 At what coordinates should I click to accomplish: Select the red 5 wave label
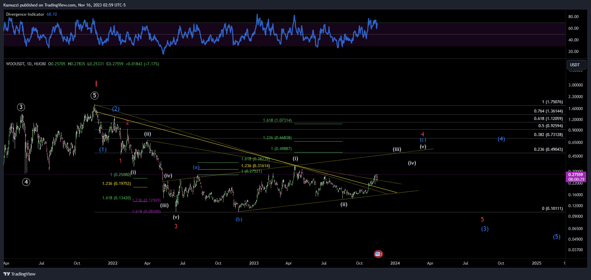482,219
